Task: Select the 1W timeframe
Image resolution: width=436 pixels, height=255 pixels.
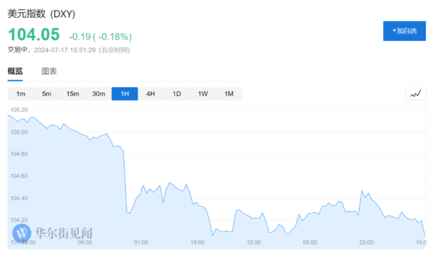Action: tap(203, 94)
